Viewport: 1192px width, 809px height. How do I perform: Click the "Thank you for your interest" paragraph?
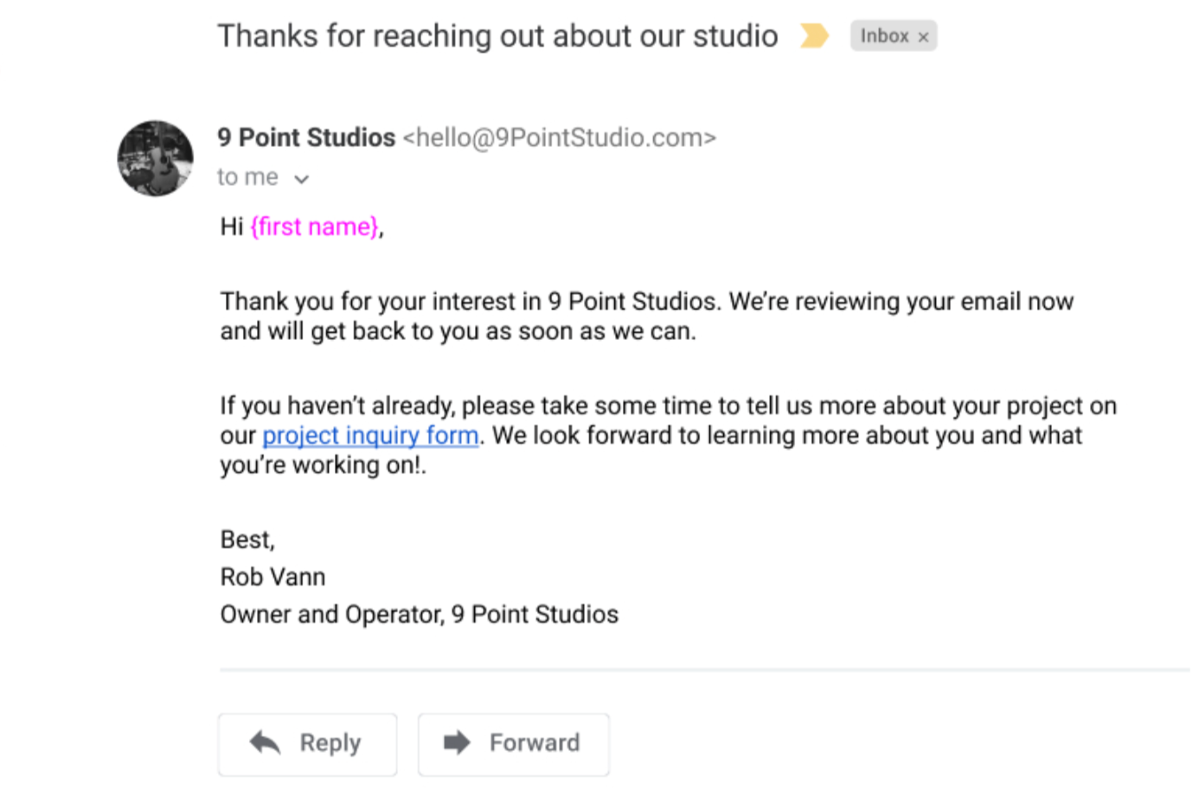pyautogui.click(x=647, y=316)
